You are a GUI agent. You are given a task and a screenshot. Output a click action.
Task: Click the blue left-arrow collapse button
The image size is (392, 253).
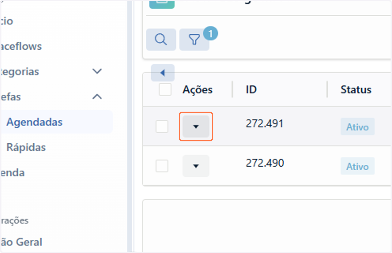163,73
